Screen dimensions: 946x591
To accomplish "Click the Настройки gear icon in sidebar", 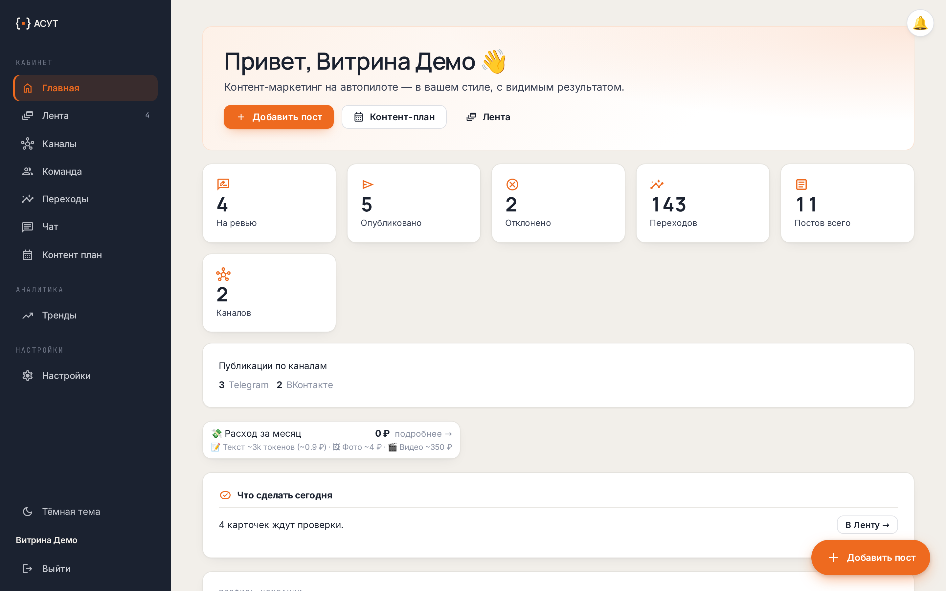I will pyautogui.click(x=27, y=376).
